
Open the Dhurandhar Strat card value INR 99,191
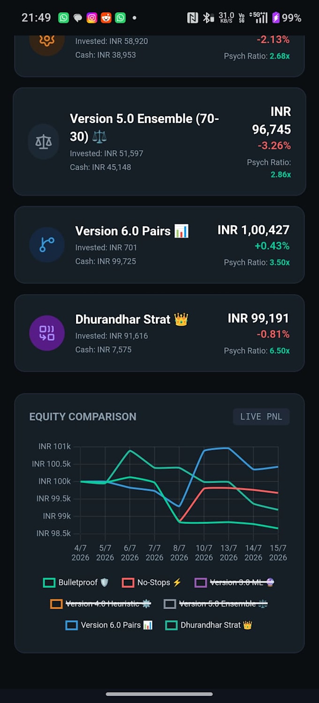[x=258, y=318]
